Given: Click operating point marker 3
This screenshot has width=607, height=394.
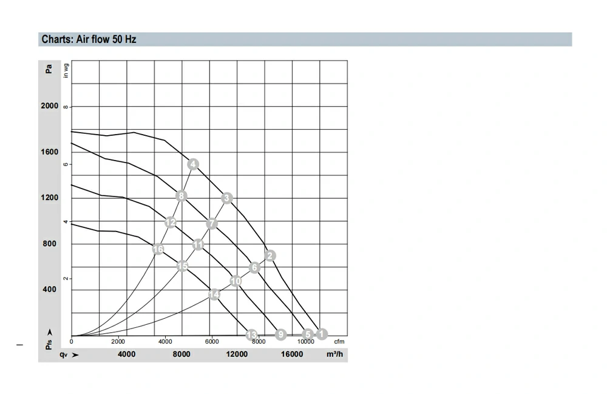Looking at the screenshot, I should coord(227,198).
